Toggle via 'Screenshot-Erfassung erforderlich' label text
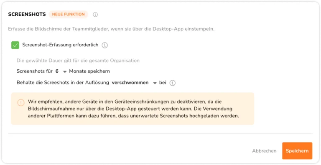The image size is (321, 165). coord(60,45)
